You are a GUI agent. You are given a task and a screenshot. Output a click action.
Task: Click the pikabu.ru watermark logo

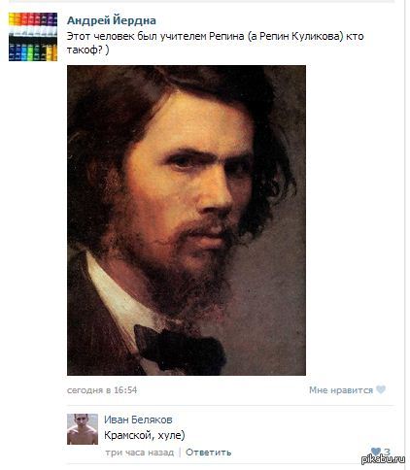point(383,459)
